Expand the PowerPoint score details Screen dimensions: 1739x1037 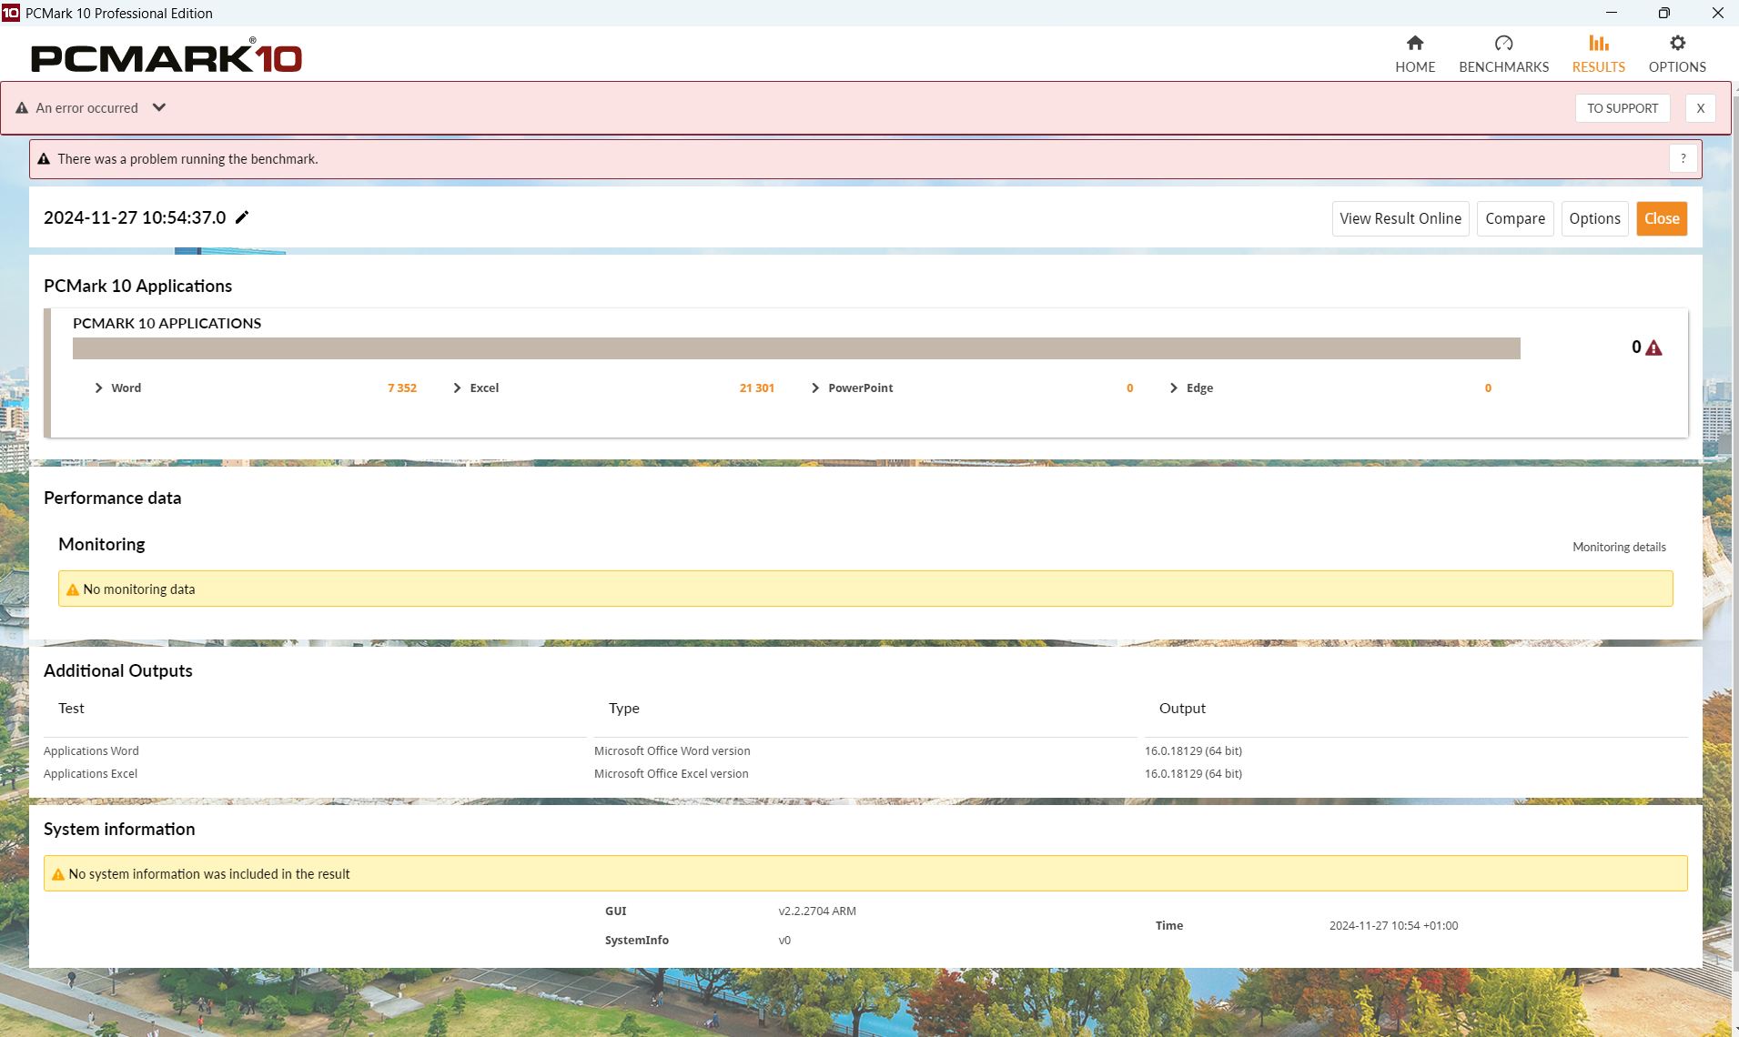(815, 388)
